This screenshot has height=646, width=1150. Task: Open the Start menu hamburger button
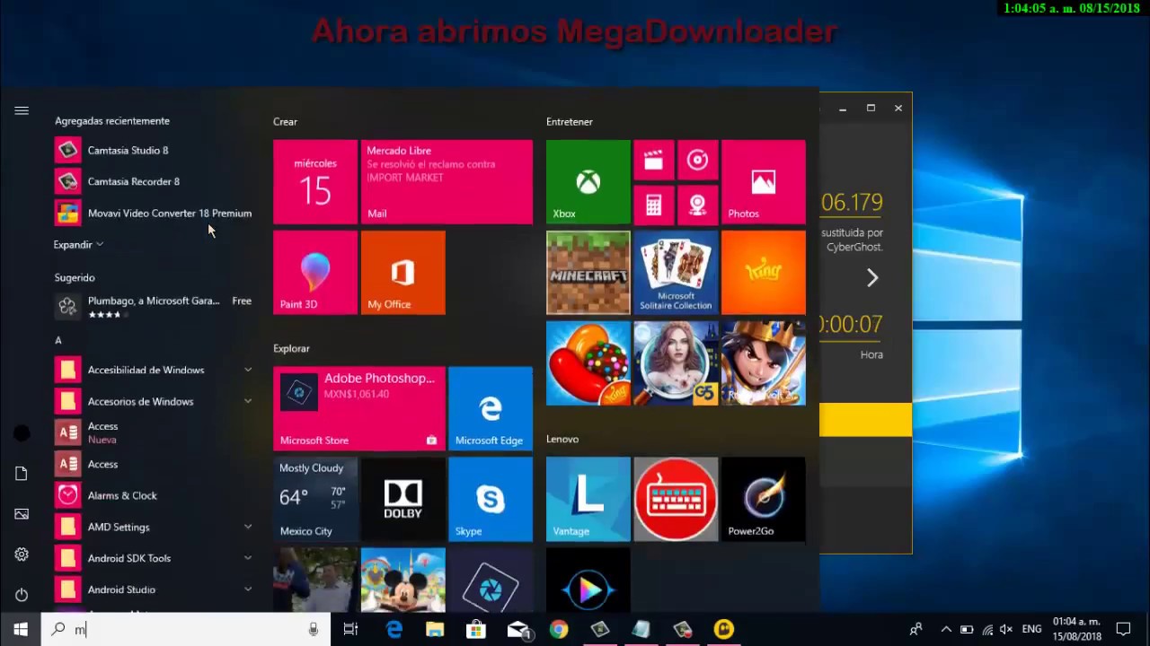point(22,110)
